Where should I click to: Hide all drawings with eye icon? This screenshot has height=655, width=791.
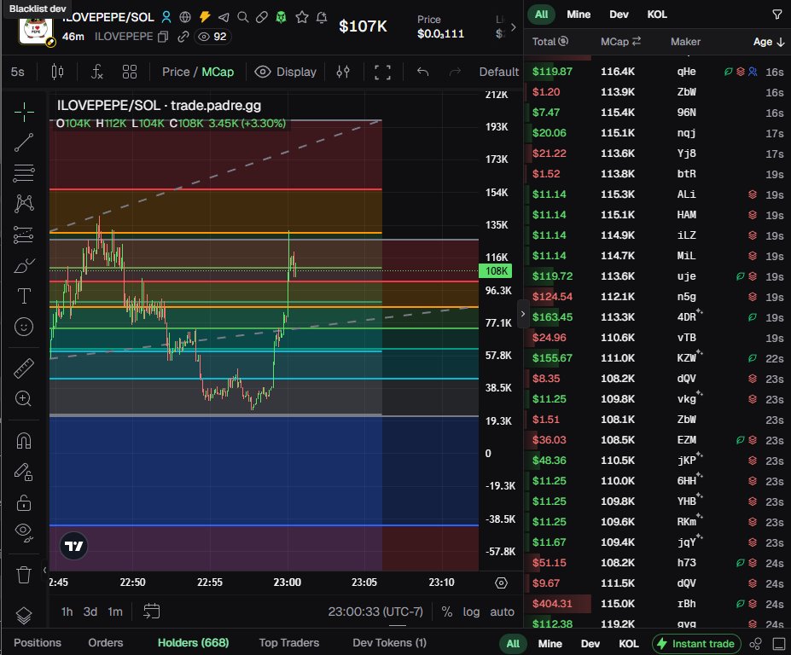(x=24, y=531)
